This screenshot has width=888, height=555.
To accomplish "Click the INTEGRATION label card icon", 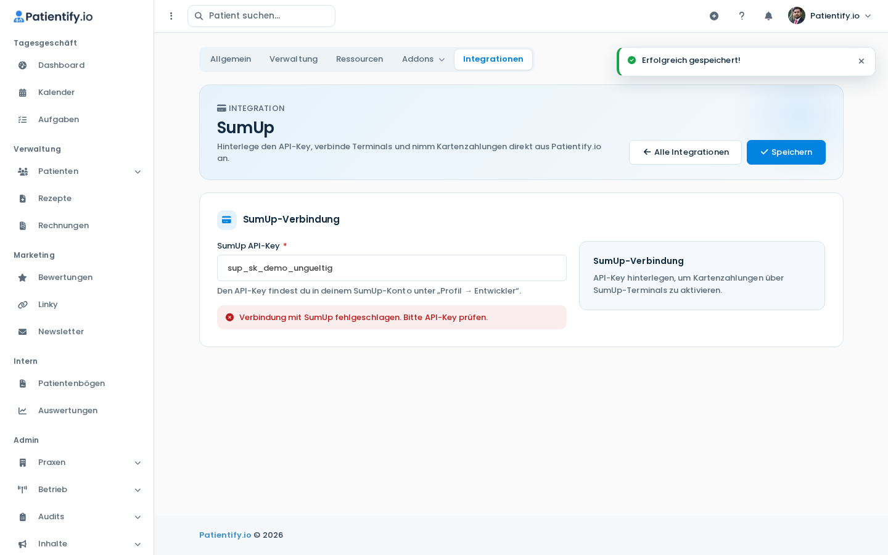I will click(x=221, y=109).
